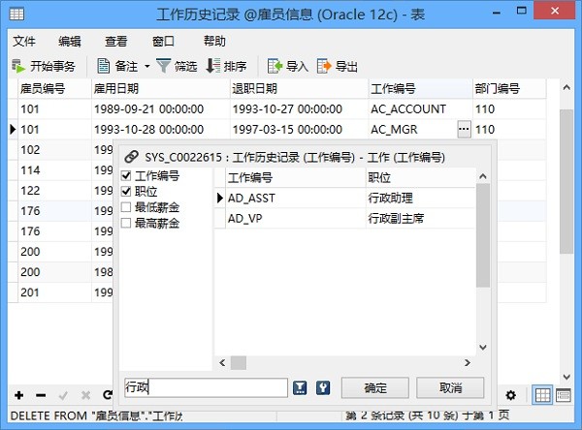Click the filter icon beside search box

pos(301,387)
